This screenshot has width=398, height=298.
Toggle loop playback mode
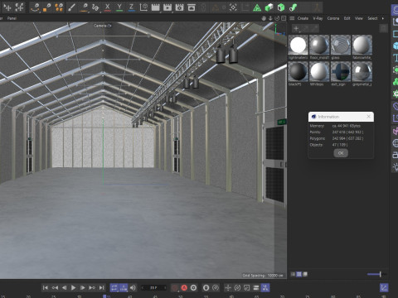(x=114, y=288)
